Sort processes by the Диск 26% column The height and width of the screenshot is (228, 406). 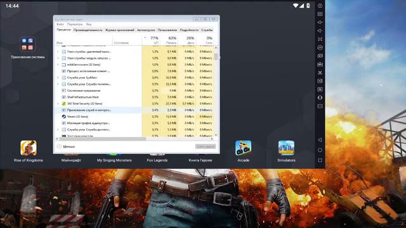[x=187, y=40]
